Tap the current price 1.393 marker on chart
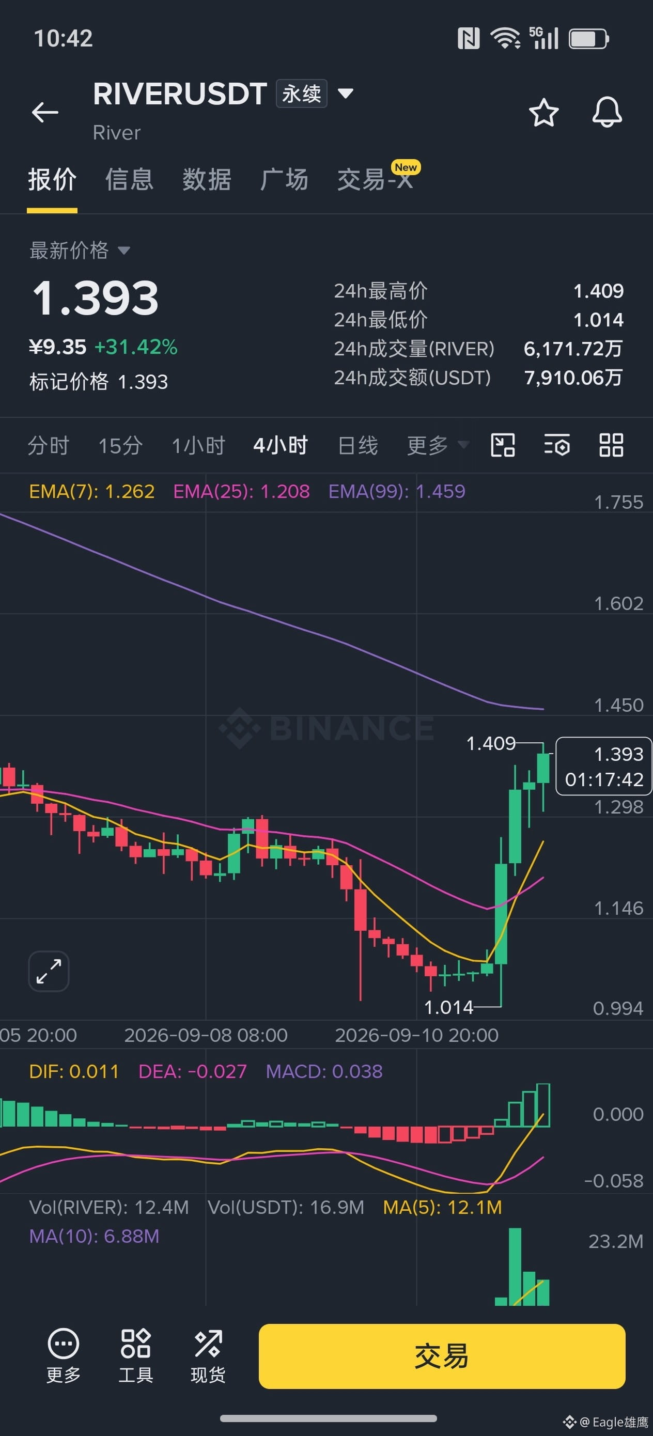The width and height of the screenshot is (653, 1436). (603, 766)
